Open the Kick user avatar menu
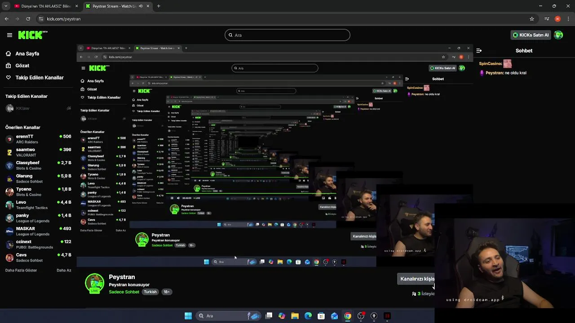This screenshot has width=575, height=323. (x=558, y=35)
